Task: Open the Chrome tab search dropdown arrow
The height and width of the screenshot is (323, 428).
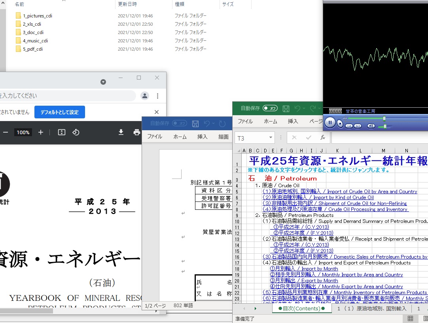Action: pos(103,82)
